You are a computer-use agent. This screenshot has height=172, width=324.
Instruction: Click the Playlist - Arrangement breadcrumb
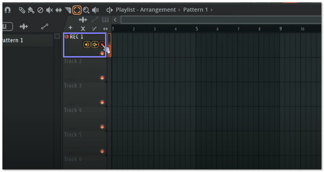click(146, 10)
